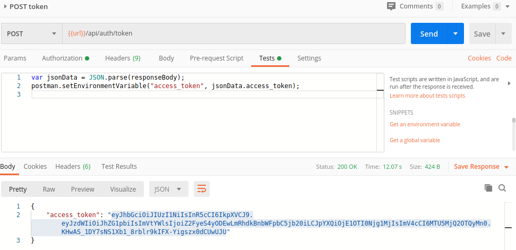This screenshot has width=516, height=250.
Task: Open the Save options dropdown arrow
Action: pyautogui.click(x=503, y=33)
